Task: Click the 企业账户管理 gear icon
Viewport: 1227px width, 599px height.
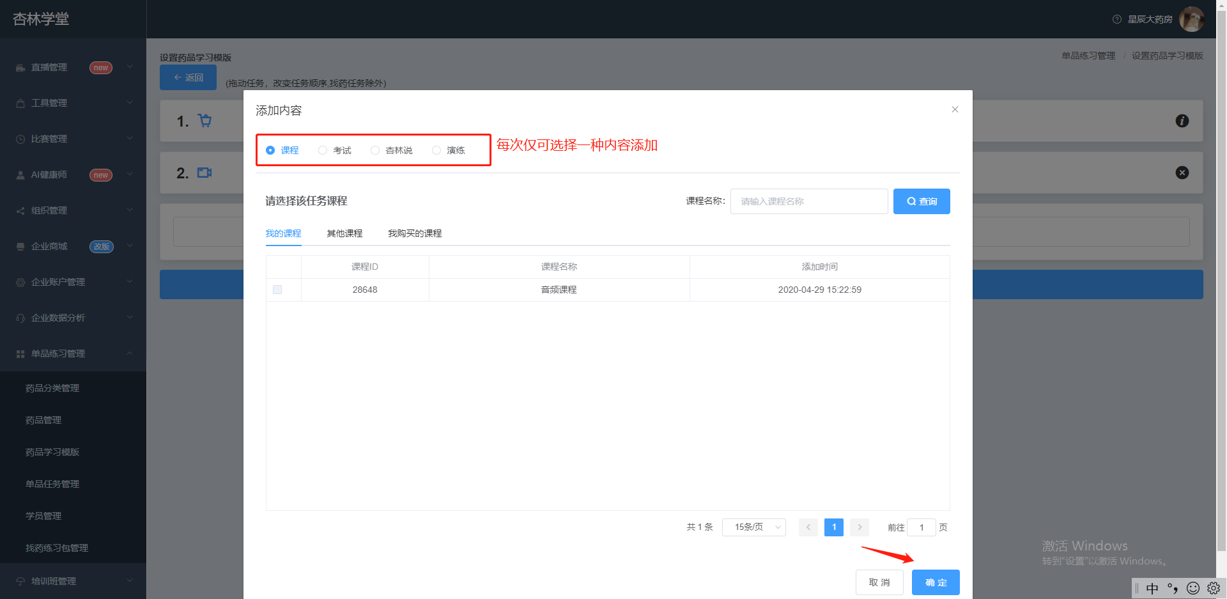Action: click(x=20, y=283)
